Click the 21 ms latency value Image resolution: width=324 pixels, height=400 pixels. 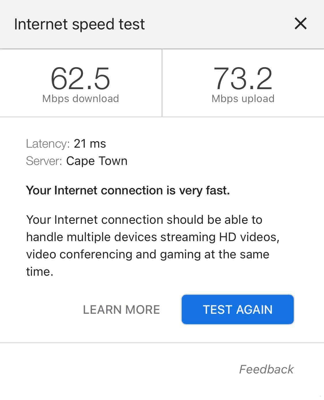coord(90,144)
